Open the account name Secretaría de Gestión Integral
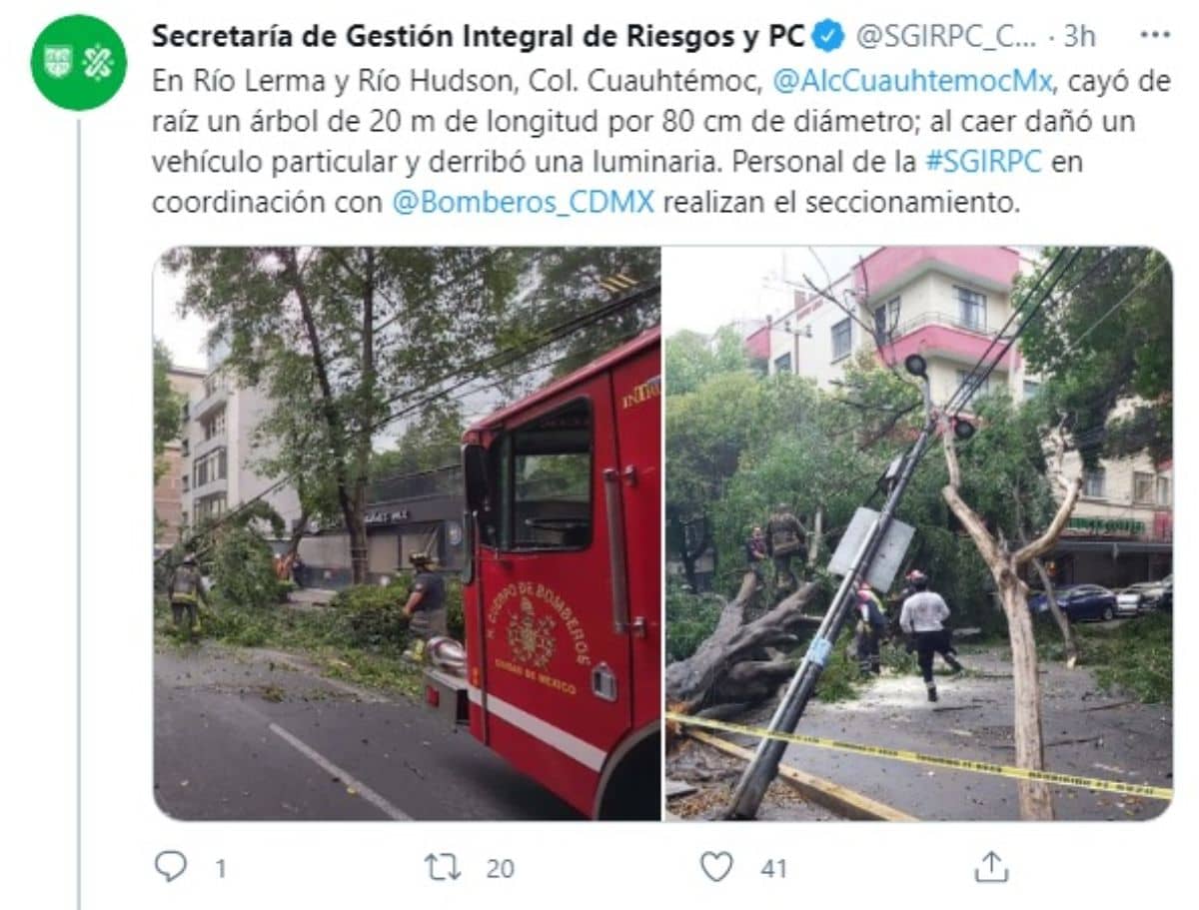 coord(478,36)
